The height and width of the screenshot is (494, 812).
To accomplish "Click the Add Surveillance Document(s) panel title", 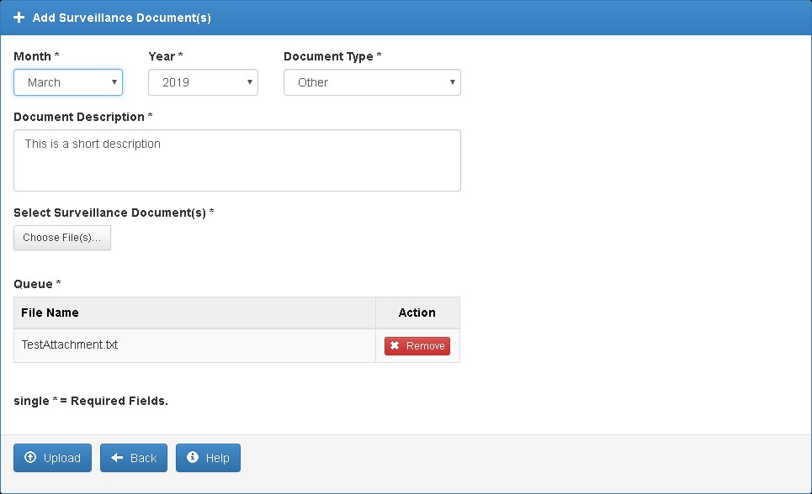I will [121, 18].
